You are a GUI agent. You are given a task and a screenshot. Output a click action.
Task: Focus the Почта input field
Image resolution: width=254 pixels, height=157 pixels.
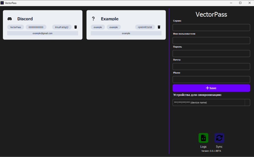211,66
